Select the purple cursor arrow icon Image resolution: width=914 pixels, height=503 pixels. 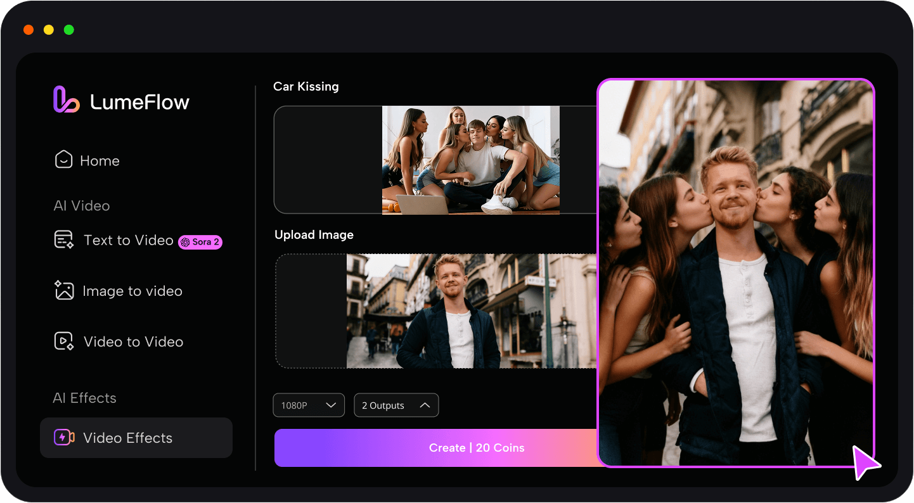[867, 463]
